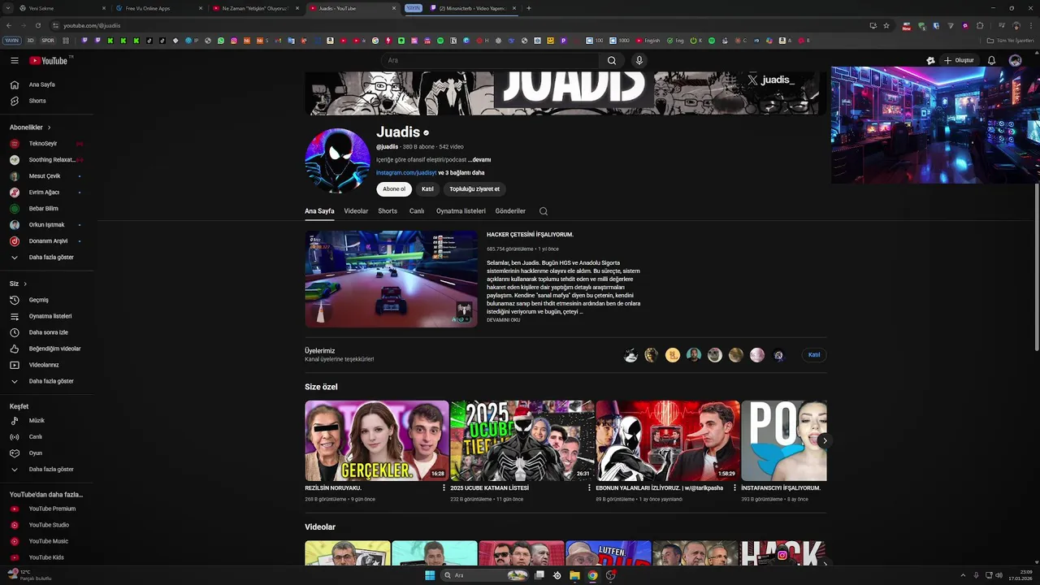
Task: Open the Oluştur create menu
Action: click(959, 60)
